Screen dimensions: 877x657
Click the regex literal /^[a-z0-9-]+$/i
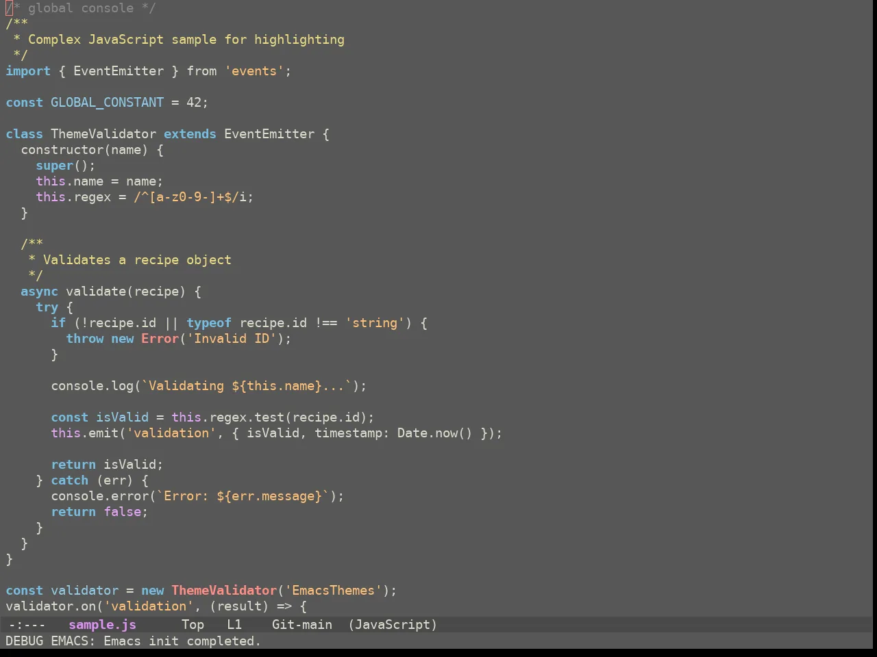[x=190, y=197]
